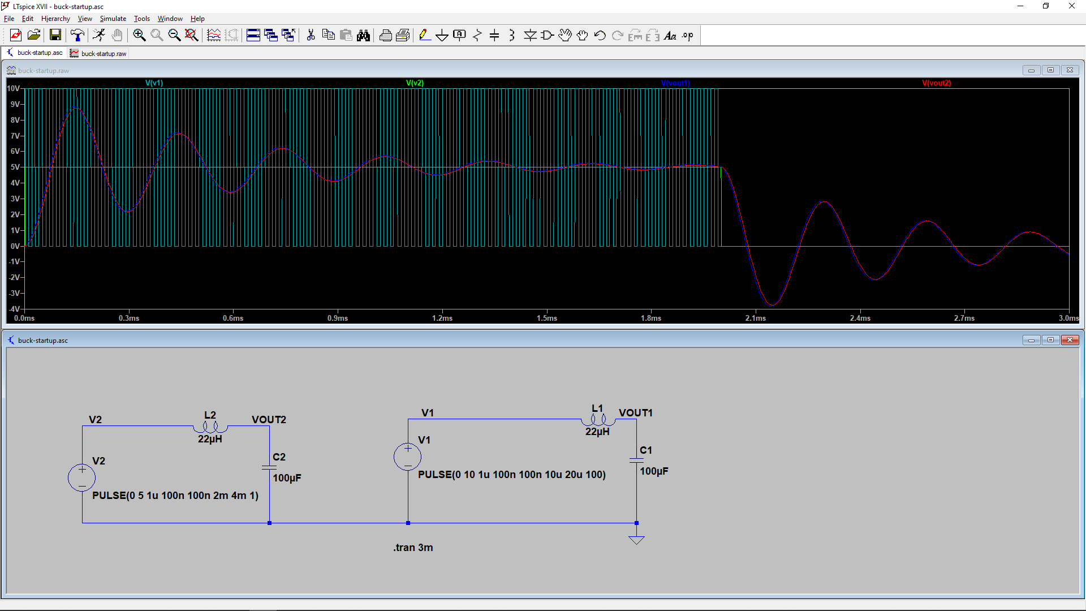
Task: Open the Control Panel via the hammer icon
Action: [77, 35]
